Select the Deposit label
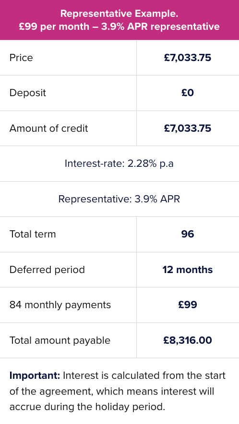Viewport: 239px width, 424px height. coord(27,93)
